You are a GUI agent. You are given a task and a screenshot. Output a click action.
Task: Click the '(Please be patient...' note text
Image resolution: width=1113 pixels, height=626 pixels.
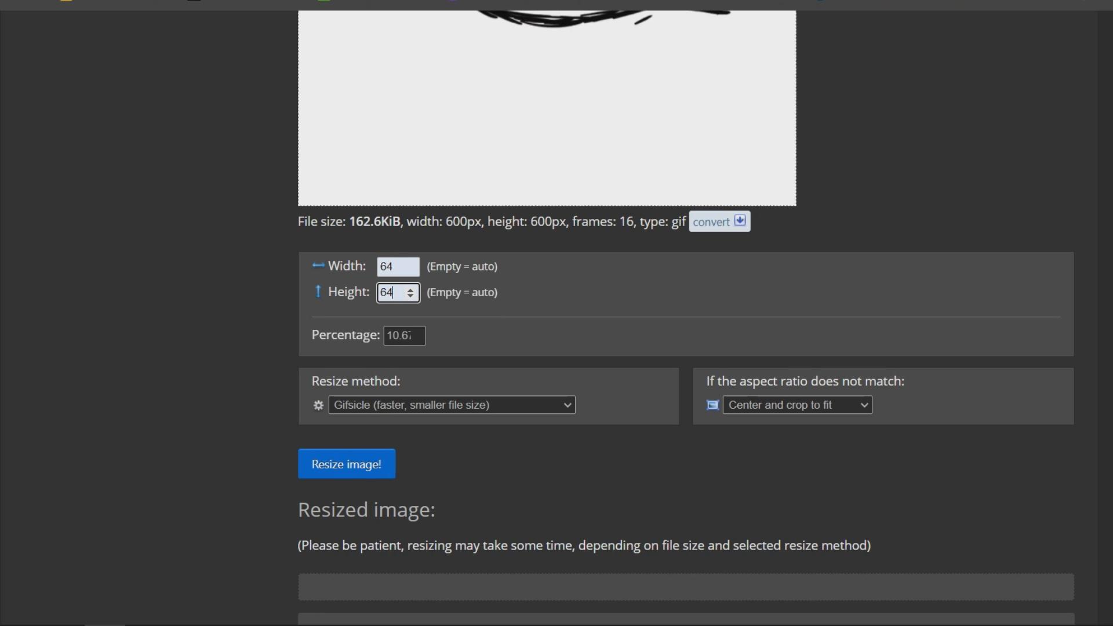pyautogui.click(x=584, y=545)
